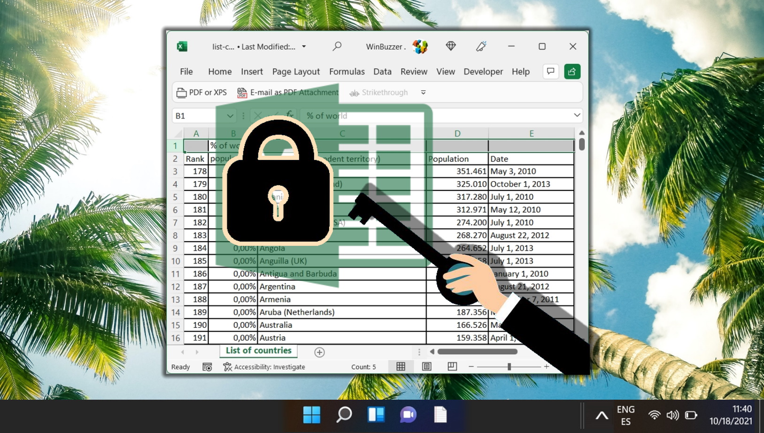The width and height of the screenshot is (764, 433).
Task: Click the formula bar text % of world
Action: tap(327, 115)
